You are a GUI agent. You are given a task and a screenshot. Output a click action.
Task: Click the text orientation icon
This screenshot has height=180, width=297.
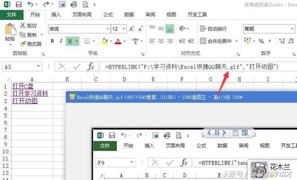point(182,29)
